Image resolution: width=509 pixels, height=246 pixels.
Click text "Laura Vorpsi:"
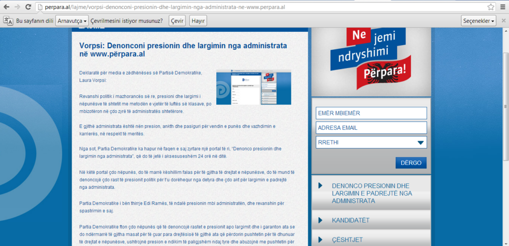tap(92, 80)
